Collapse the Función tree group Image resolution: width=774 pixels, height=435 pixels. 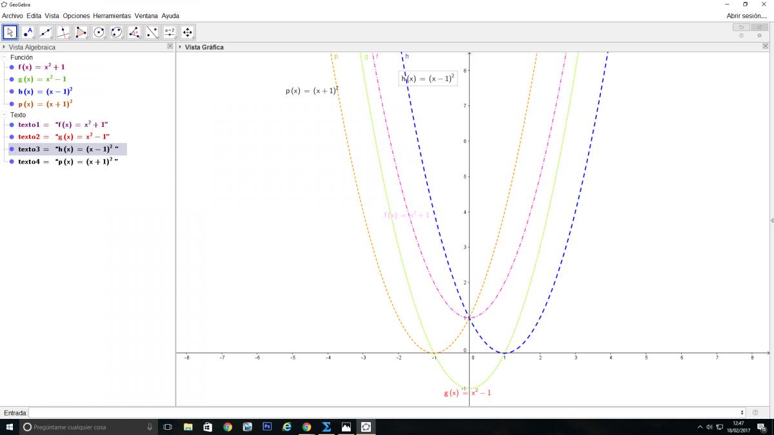point(4,57)
